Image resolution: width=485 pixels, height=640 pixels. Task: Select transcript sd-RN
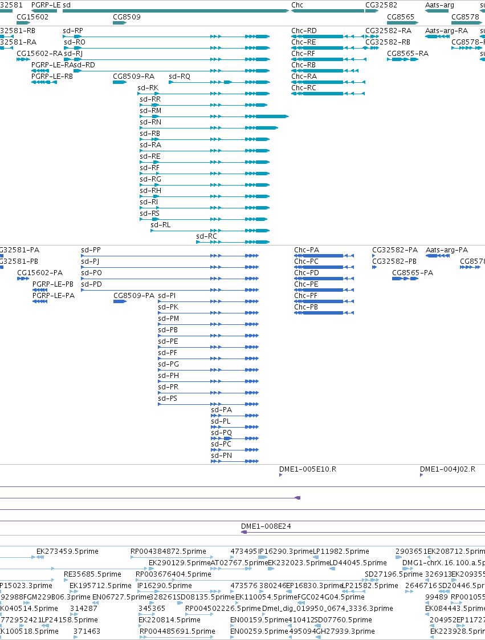click(150, 122)
